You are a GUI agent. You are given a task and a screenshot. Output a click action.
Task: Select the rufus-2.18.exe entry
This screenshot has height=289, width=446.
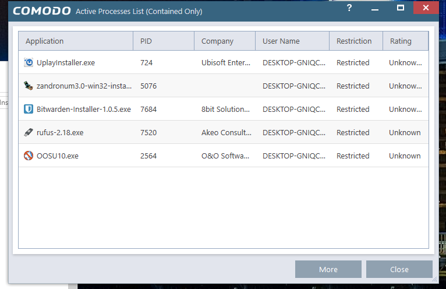(60, 133)
